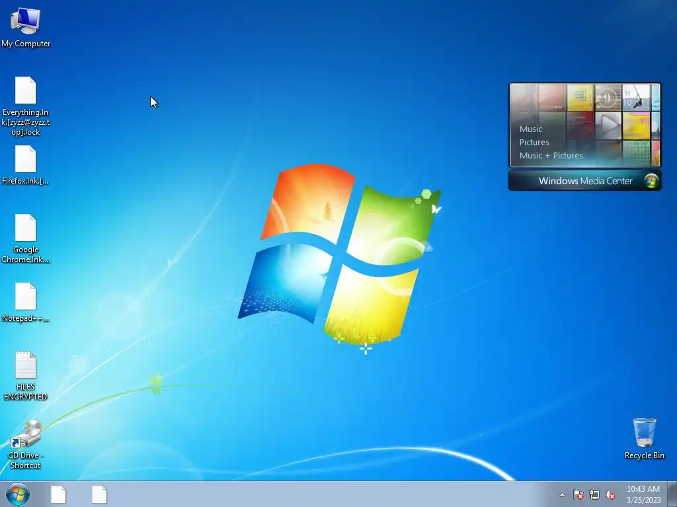677x507 pixels.
Task: Select the My Computer desktop icon
Action: point(26,28)
